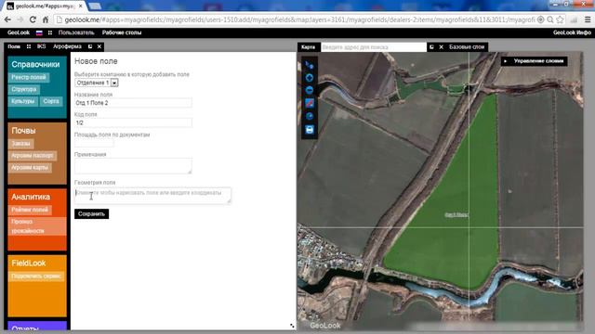This screenshot has width=595, height=334.
Task: Open the Культуры button
Action: click(x=22, y=101)
